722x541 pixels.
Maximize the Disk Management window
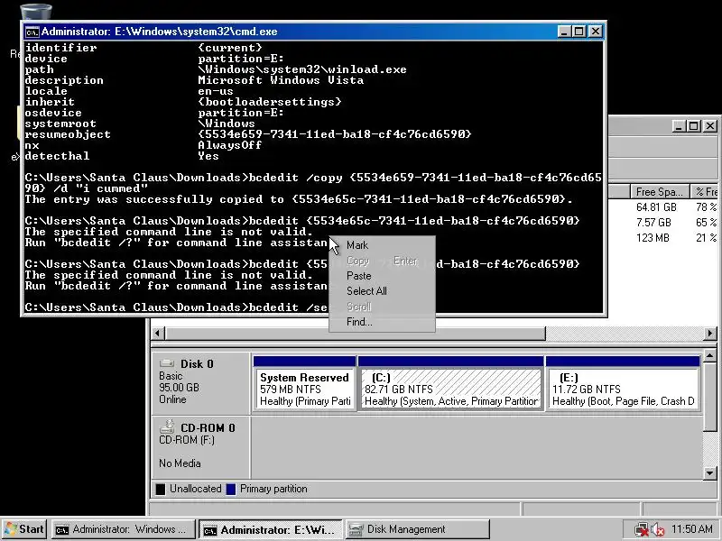tap(693, 125)
